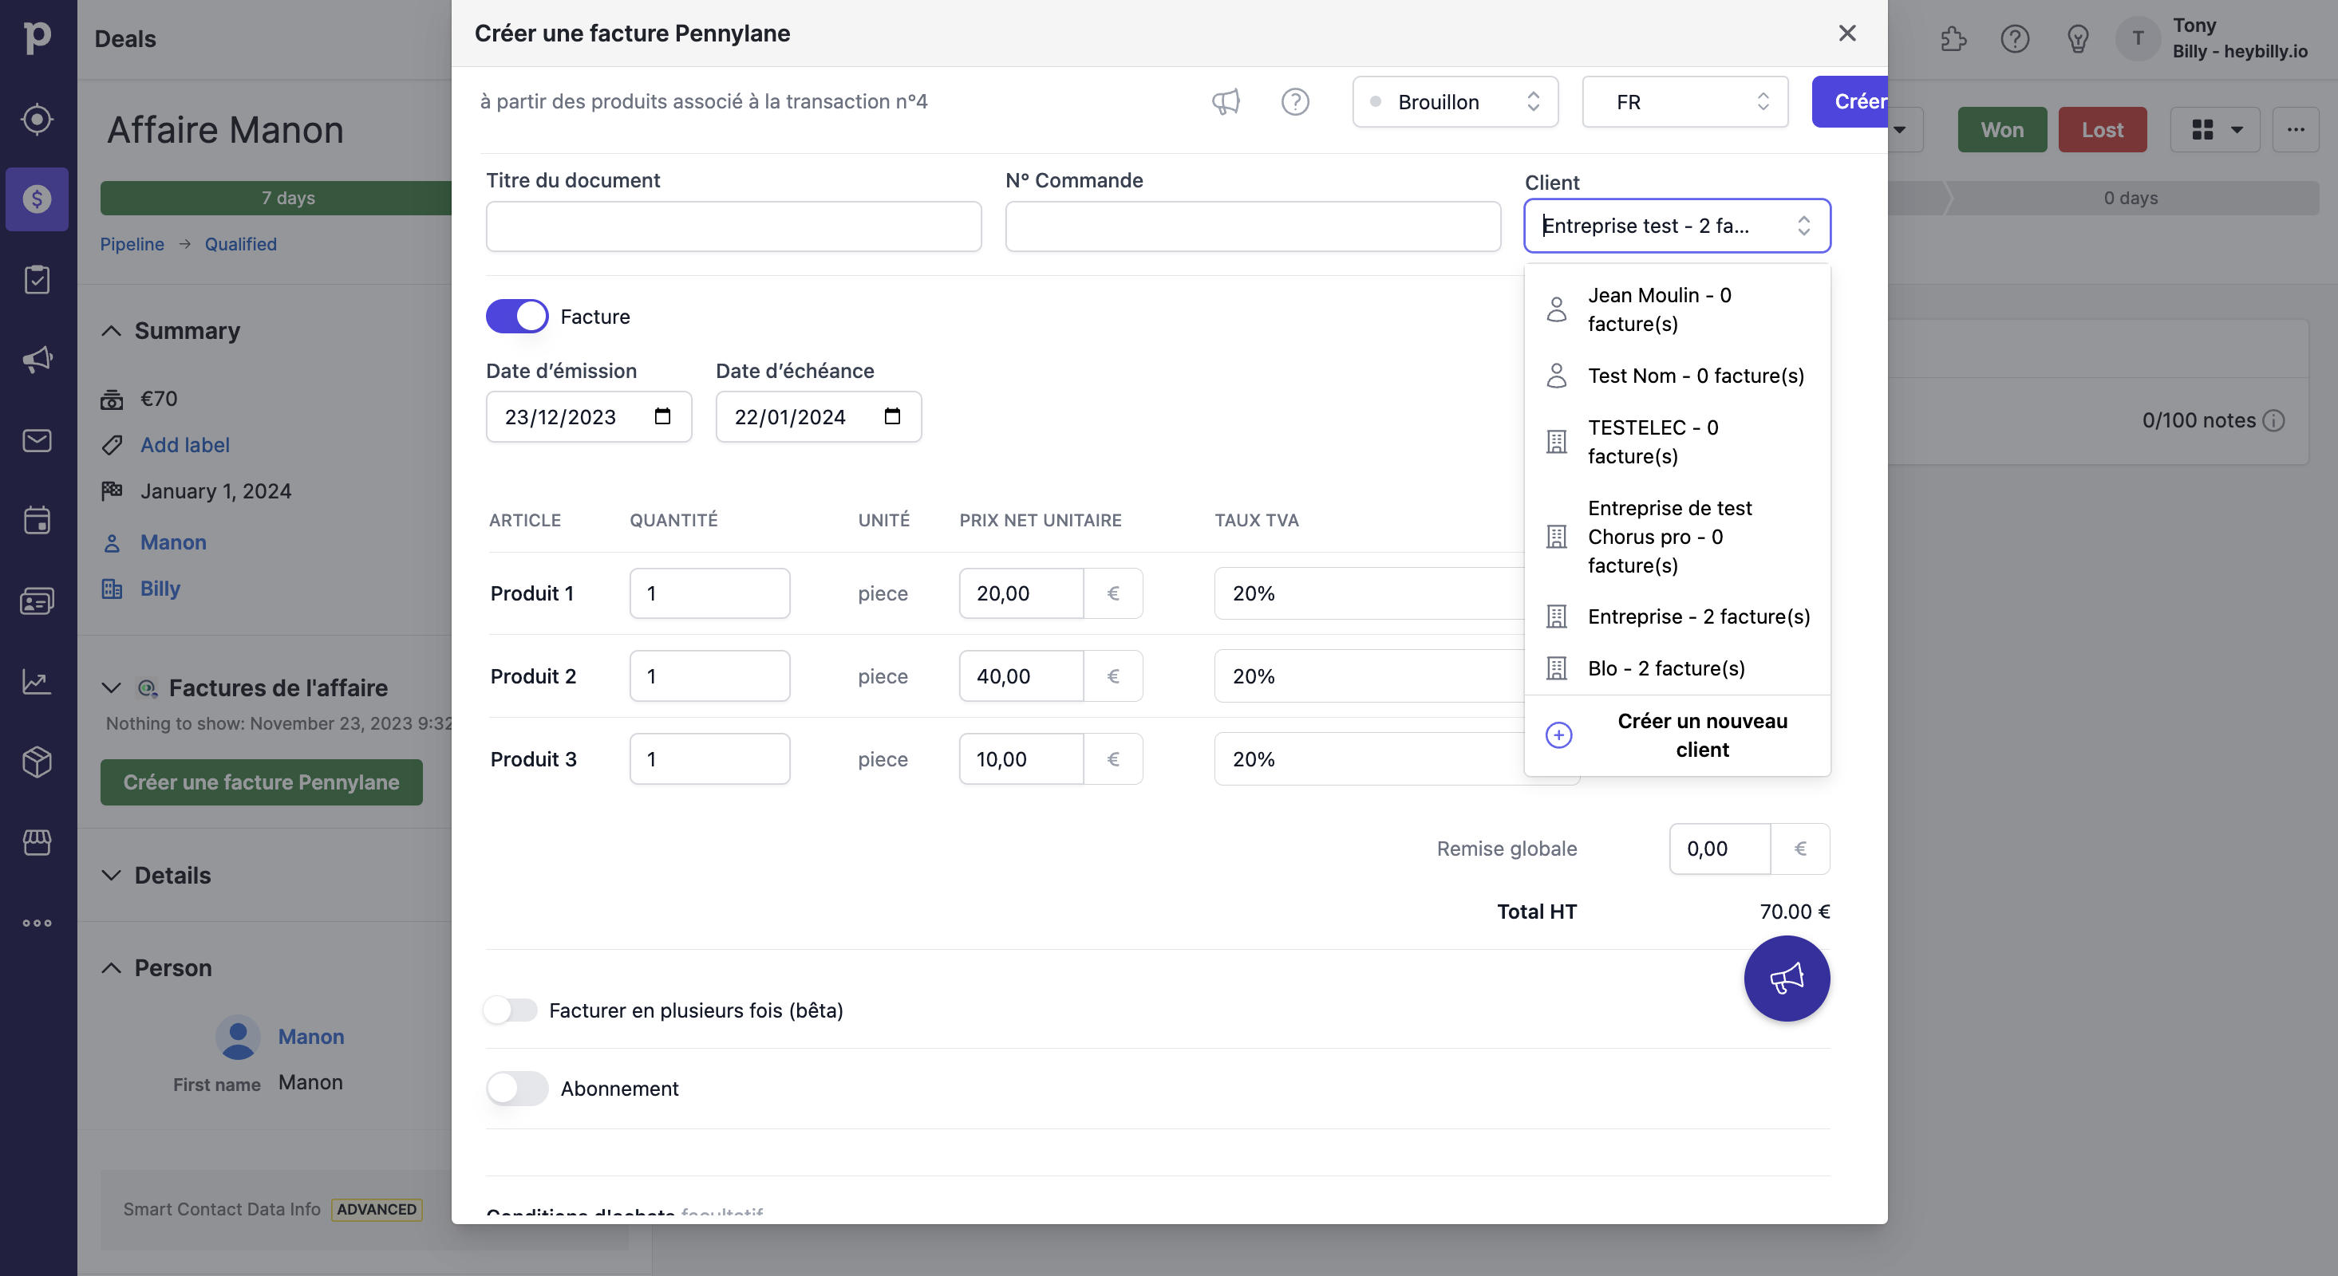
Task: Open Insights chart icon in sidebar
Action: 36,681
